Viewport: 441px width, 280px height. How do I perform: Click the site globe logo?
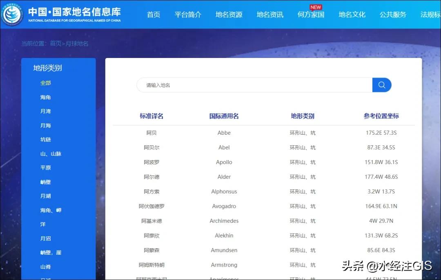[12, 14]
